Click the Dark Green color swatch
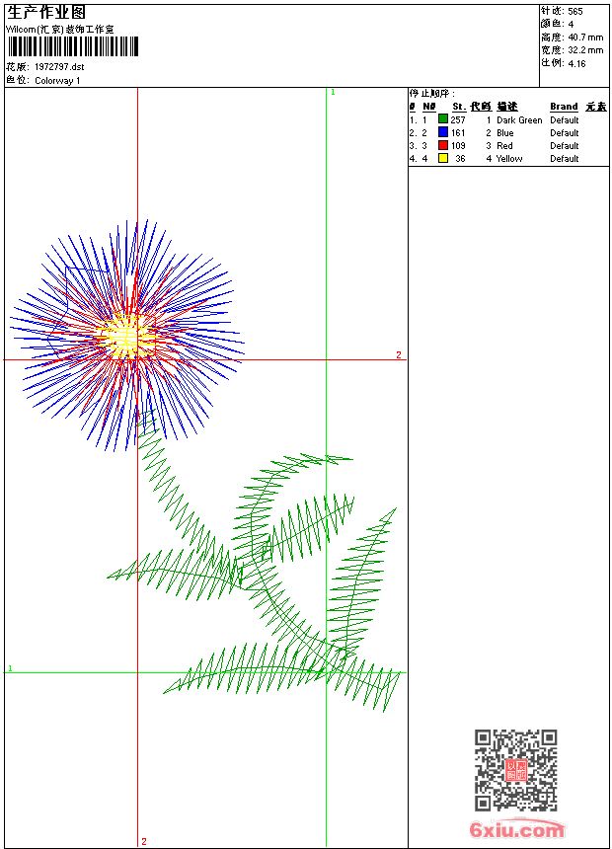The image size is (612, 849). pos(443,119)
